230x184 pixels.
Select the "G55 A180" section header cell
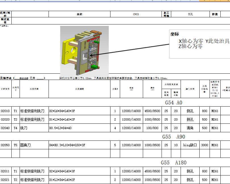[x=173, y=162]
